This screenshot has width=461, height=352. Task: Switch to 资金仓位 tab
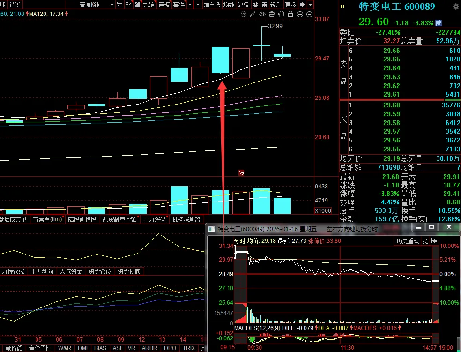(x=100, y=271)
